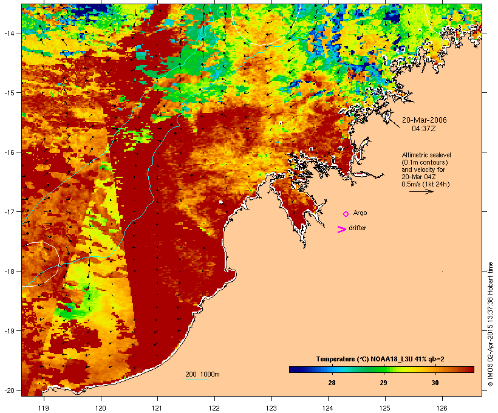This screenshot has height=413, width=498.
Task: Click the 'Temperature (°C) NOAA18_L3U 41% ql>=2' title
Action: pyautogui.click(x=380, y=359)
